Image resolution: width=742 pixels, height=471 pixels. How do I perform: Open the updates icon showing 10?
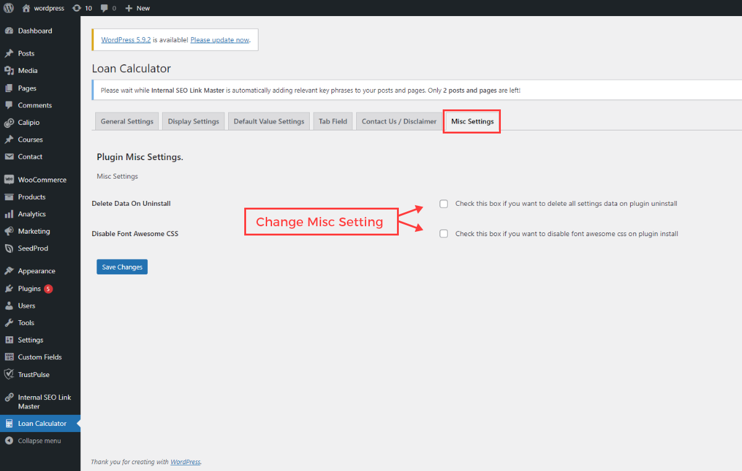point(76,8)
